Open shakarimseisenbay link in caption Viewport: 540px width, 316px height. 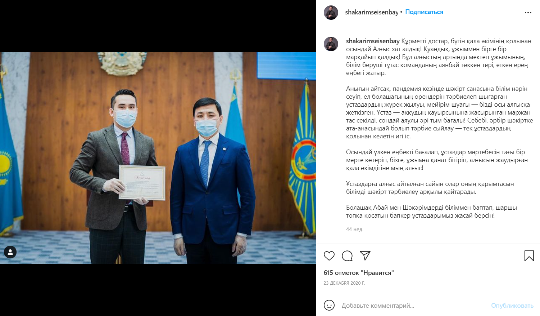click(373, 41)
